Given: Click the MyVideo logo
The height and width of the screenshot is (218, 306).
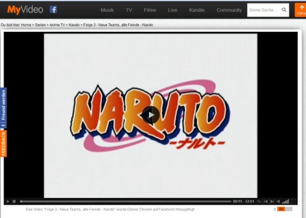Looking at the screenshot, I should (25, 10).
